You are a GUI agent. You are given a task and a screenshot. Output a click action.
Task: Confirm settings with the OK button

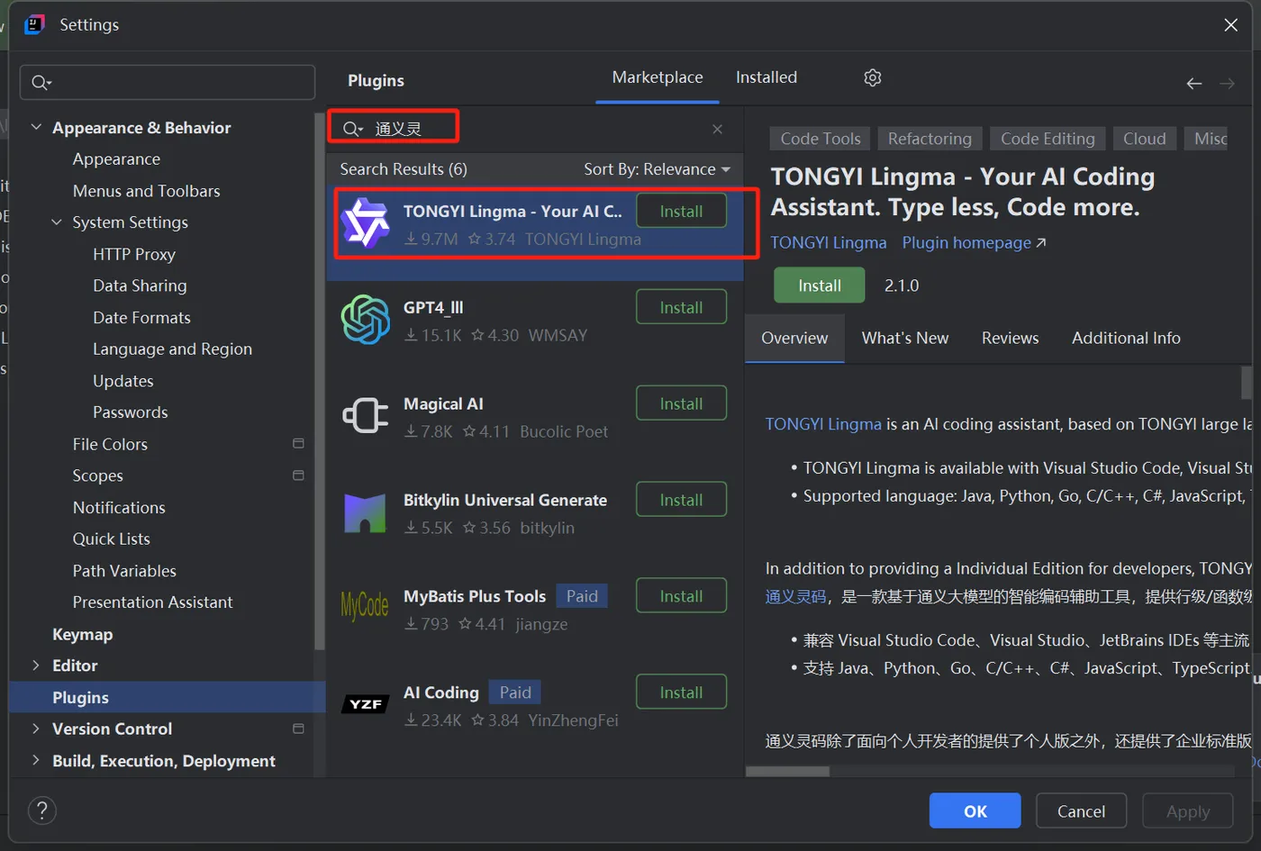975,810
